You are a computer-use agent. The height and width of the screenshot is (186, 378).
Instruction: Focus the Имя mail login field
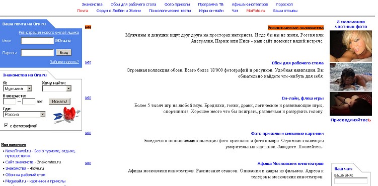click(37, 41)
